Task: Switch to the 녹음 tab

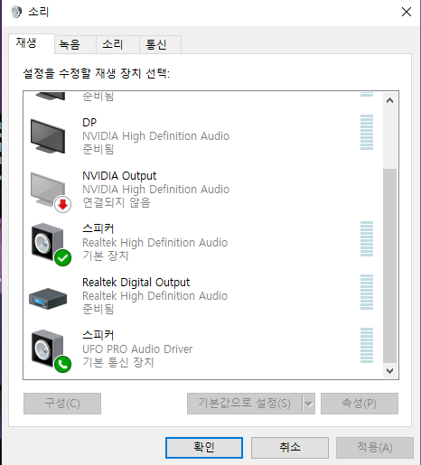Action: coord(70,44)
